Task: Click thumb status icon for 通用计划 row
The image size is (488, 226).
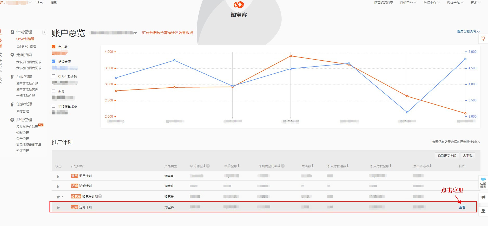Action: (58, 176)
